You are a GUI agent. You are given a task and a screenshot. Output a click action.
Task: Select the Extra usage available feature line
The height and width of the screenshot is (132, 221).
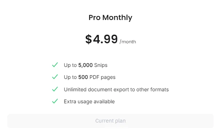tap(89, 101)
